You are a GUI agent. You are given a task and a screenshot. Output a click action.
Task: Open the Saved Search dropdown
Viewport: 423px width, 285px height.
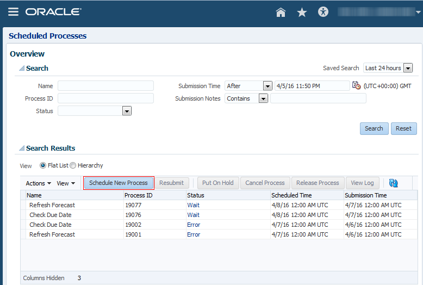(x=408, y=68)
